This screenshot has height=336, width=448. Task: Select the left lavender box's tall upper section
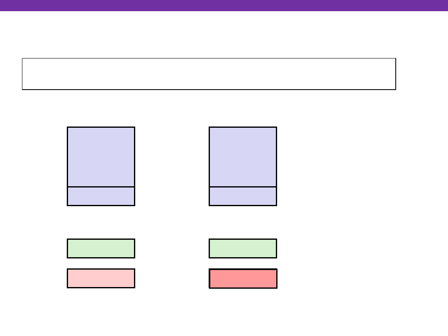tap(101, 157)
